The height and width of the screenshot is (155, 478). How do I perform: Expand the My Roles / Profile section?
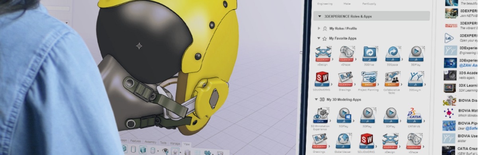[x=319, y=29]
